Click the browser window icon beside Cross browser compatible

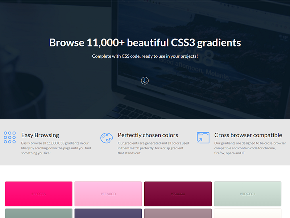[203, 138]
